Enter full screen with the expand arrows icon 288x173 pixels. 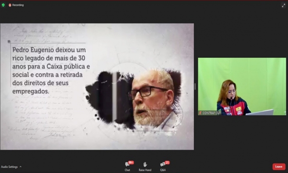[283, 6]
